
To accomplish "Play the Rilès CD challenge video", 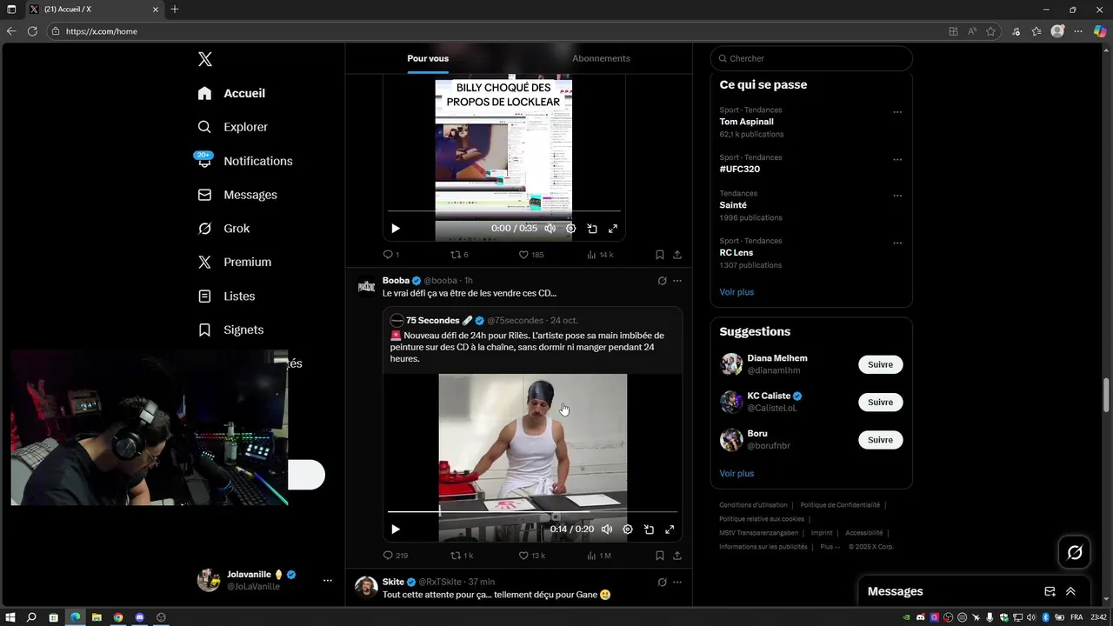I will (395, 529).
